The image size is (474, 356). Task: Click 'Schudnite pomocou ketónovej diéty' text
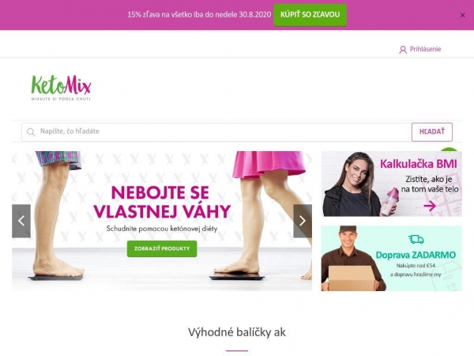162,229
